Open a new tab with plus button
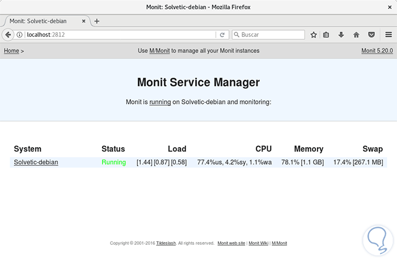 tap(97, 21)
